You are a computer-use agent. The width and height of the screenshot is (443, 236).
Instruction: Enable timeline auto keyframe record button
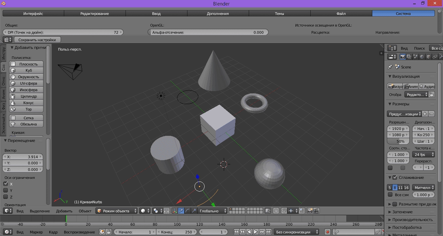tap(328, 232)
